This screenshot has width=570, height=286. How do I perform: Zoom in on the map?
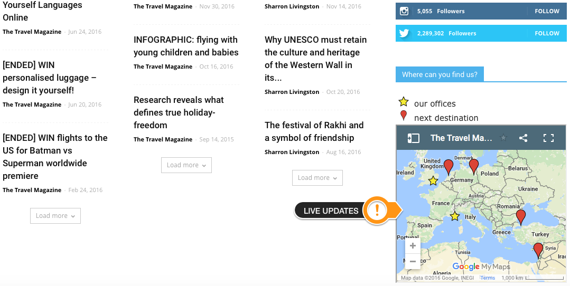tap(413, 246)
